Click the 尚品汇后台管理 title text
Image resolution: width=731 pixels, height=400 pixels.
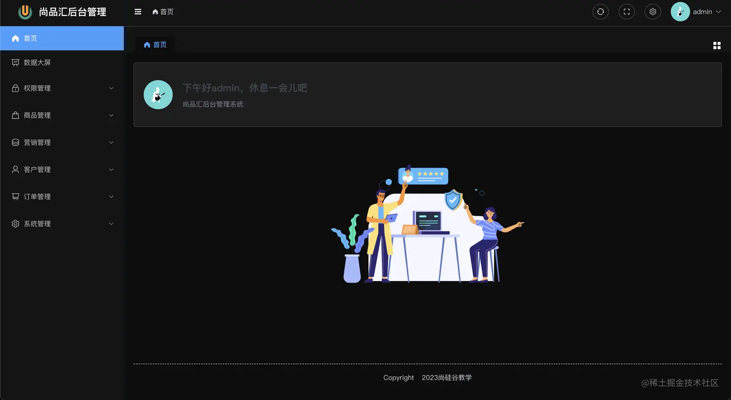(x=73, y=12)
